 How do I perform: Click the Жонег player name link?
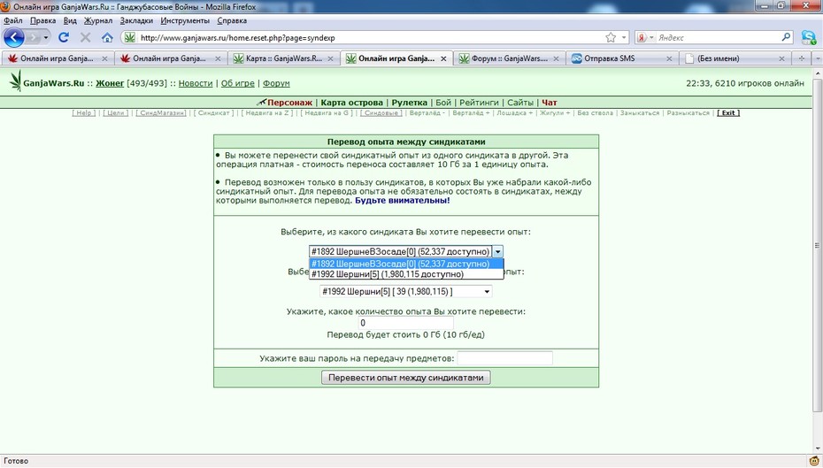pyautogui.click(x=110, y=83)
